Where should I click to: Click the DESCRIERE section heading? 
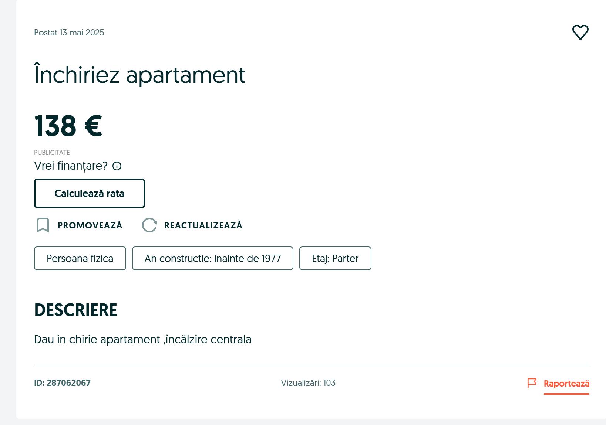(75, 310)
